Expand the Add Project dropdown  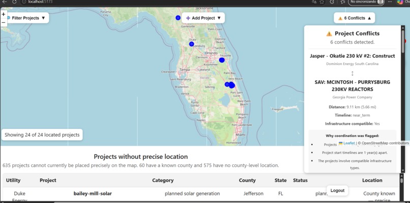point(203,18)
